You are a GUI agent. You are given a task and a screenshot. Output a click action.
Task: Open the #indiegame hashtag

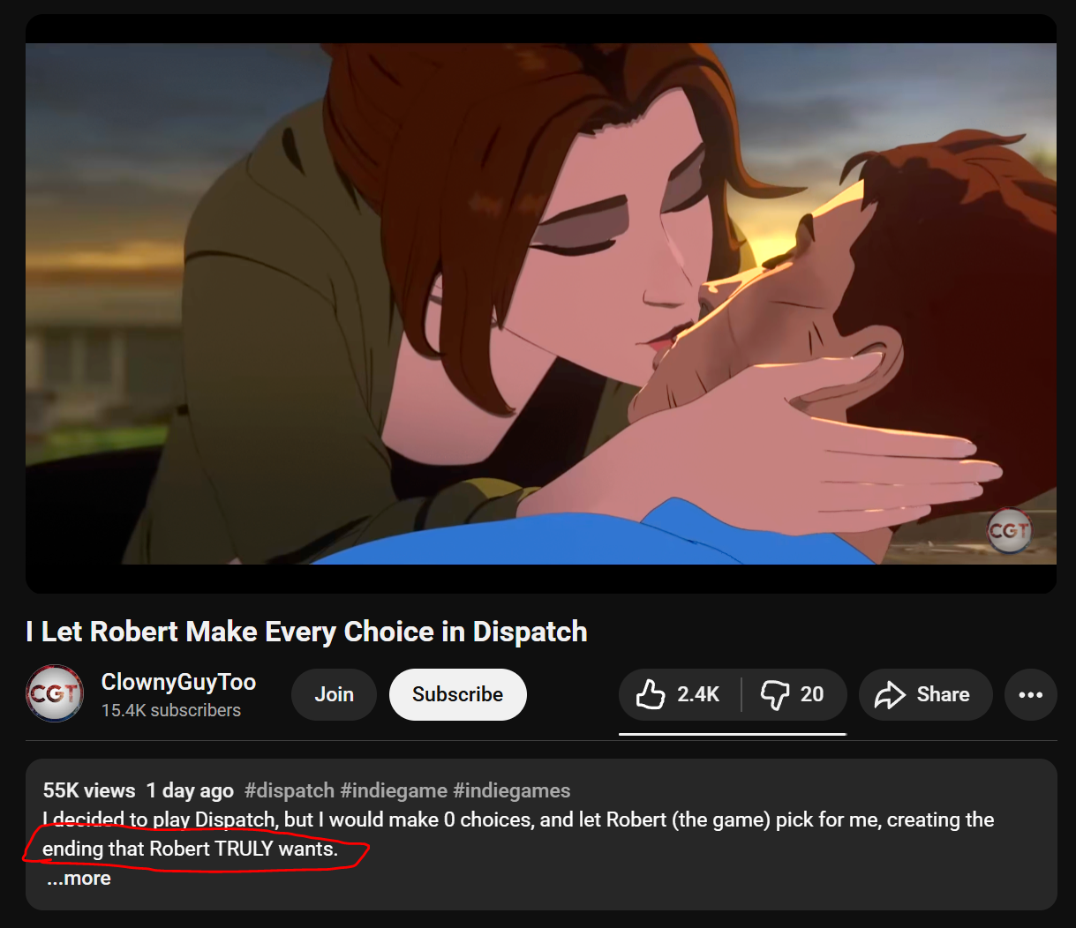(x=394, y=790)
